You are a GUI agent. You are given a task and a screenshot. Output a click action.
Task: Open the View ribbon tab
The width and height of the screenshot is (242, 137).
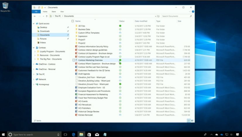62,12
